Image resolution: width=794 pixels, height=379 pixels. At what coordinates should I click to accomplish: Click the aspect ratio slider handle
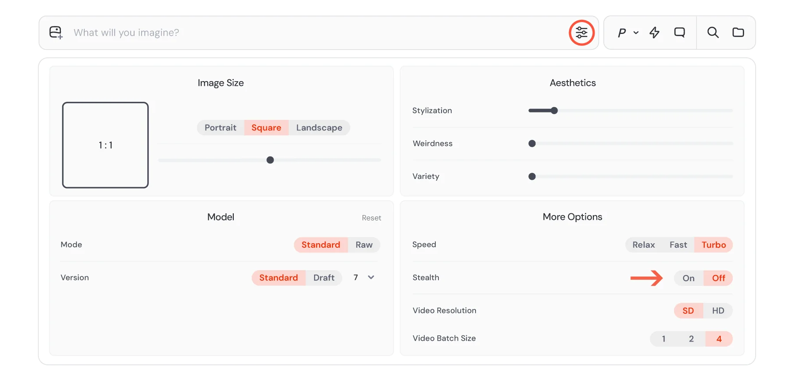point(270,160)
